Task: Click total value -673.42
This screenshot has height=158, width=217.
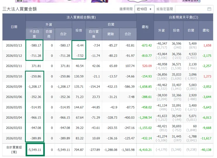Action: [x=146, y=46]
